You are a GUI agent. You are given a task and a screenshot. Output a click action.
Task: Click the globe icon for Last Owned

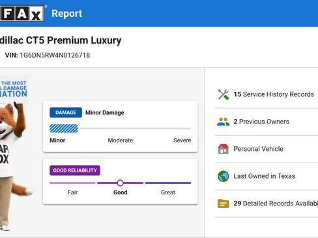[x=224, y=176]
